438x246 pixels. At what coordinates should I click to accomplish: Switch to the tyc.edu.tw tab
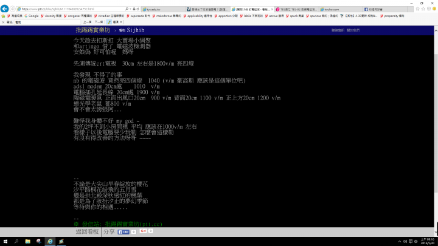164,9
